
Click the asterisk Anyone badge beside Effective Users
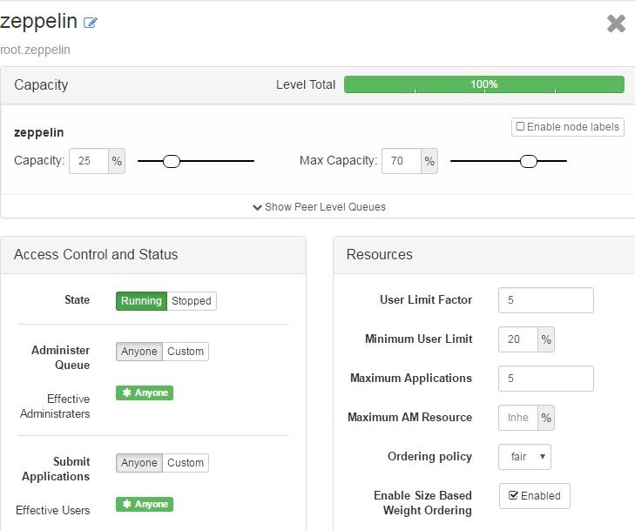pos(145,504)
